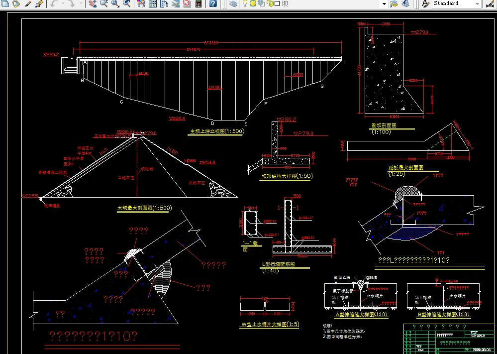Click the label 钢筋混凝土面板
This screenshot has width=497, height=354.
(x=53, y=173)
